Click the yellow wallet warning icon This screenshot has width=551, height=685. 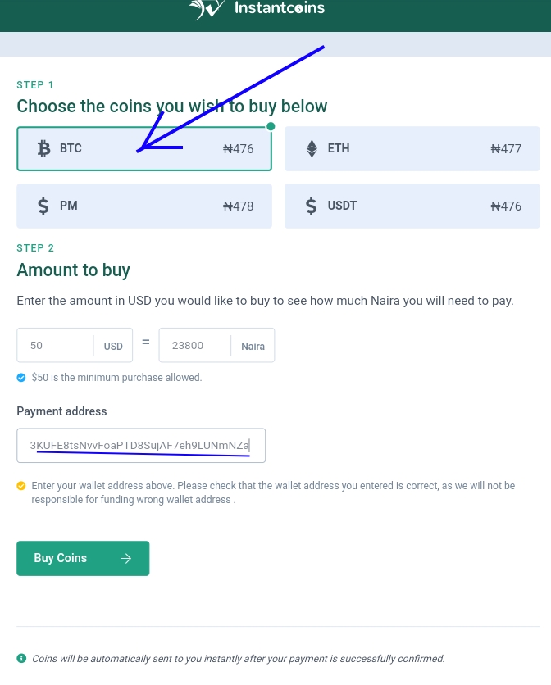(21, 486)
